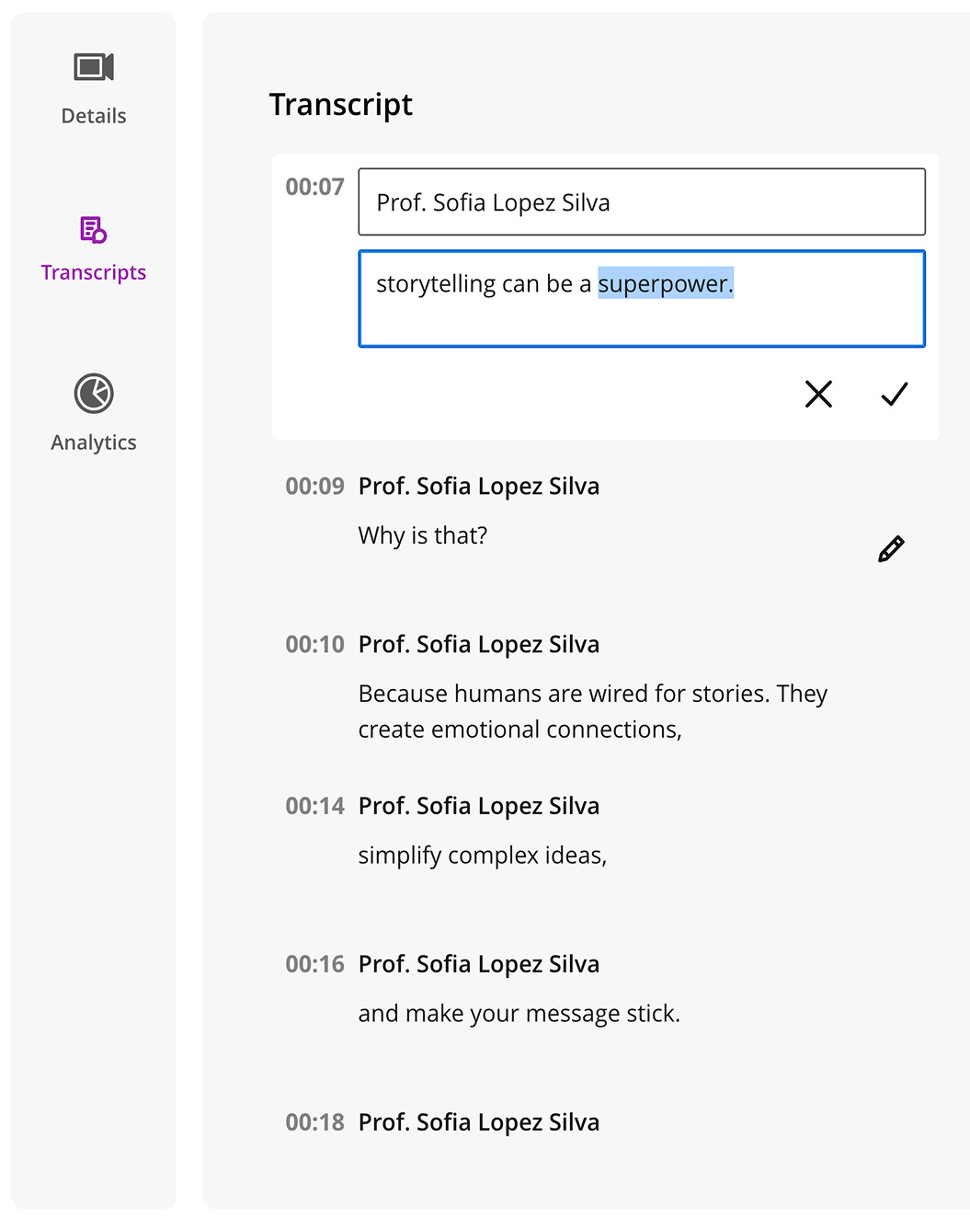Image resolution: width=970 pixels, height=1218 pixels.
Task: Select the Transcripts sidebar icon
Action: [94, 230]
